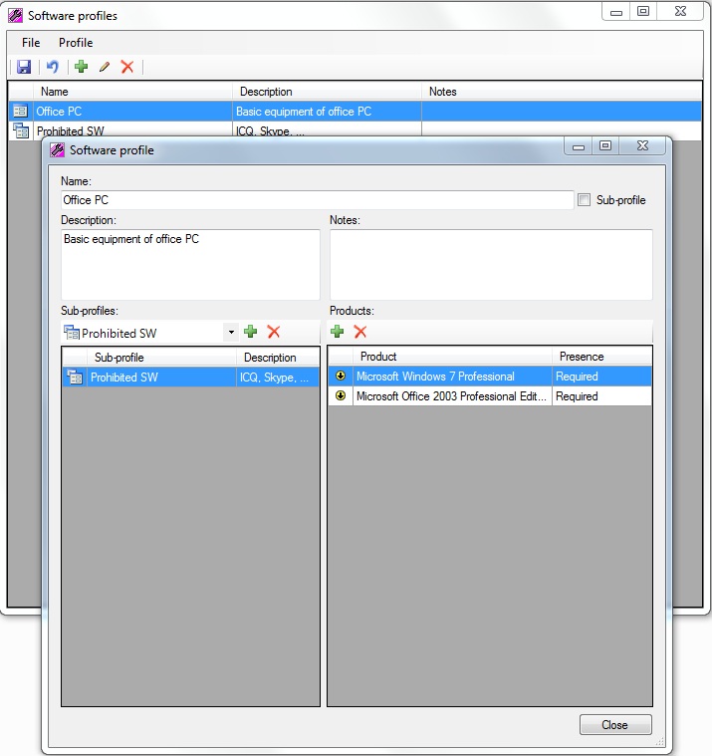Click the Save icon in Software profiles toolbar
712x756 pixels.
coord(24,67)
